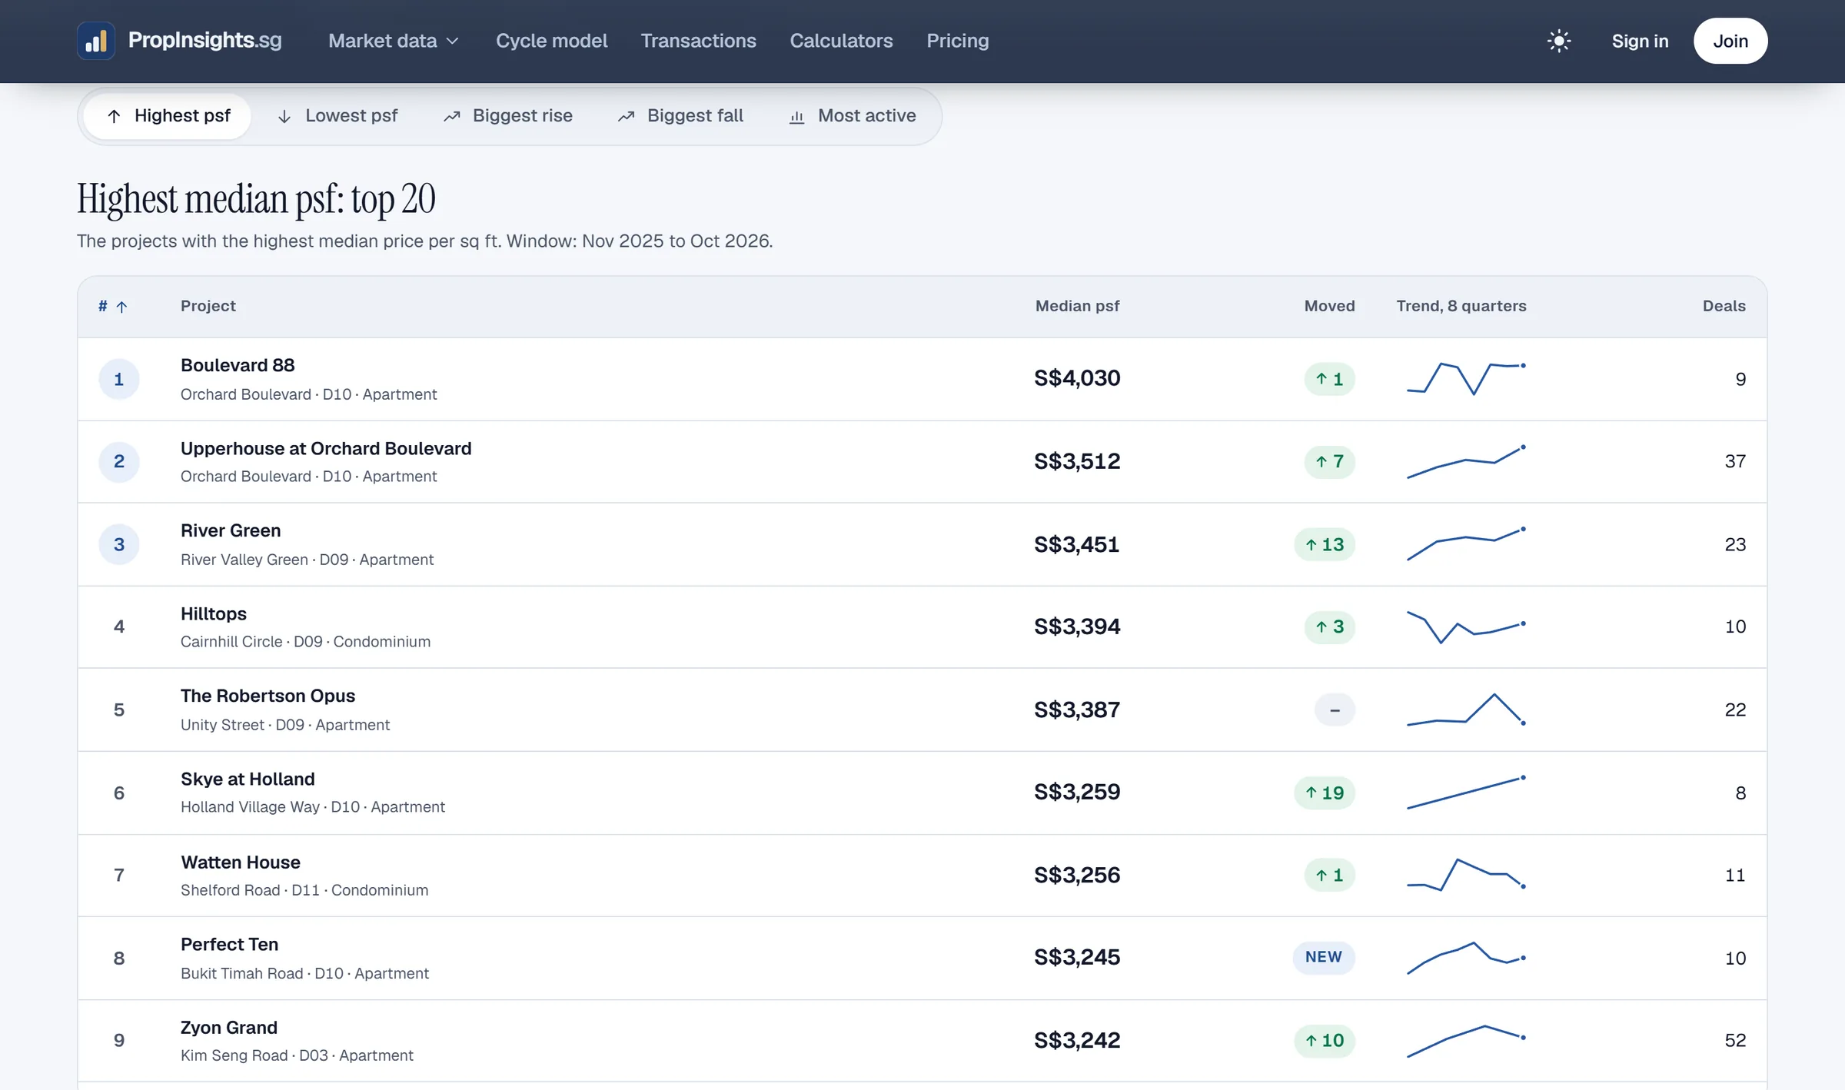Click the Trend, 8 quarters header
The width and height of the screenshot is (1845, 1090).
(x=1461, y=306)
